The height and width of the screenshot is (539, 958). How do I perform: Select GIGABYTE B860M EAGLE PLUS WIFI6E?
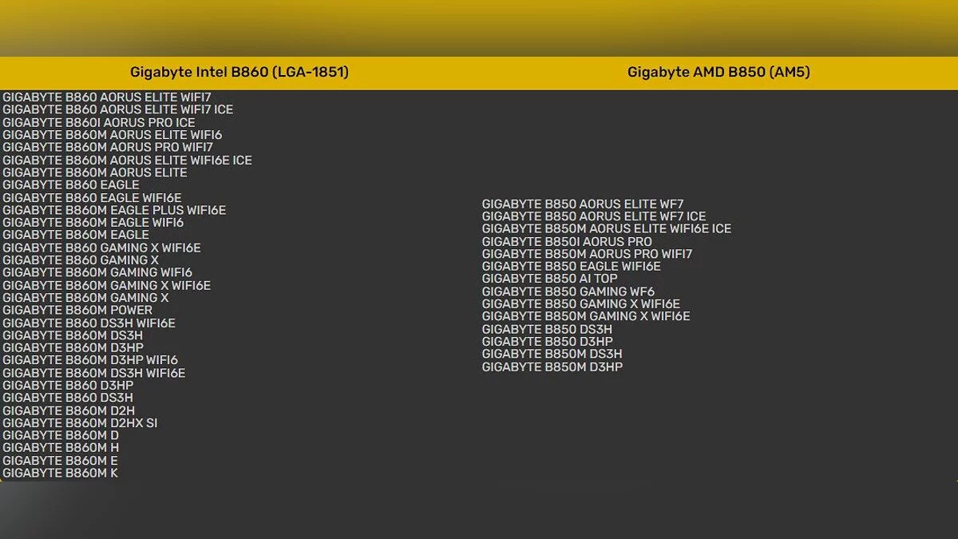114,210
